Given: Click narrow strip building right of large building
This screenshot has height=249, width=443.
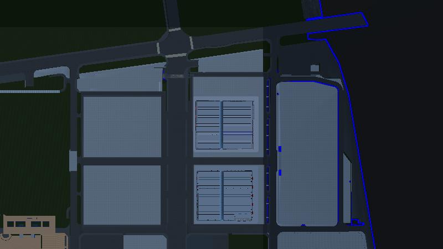Looking at the screenshot, I should [x=347, y=188].
